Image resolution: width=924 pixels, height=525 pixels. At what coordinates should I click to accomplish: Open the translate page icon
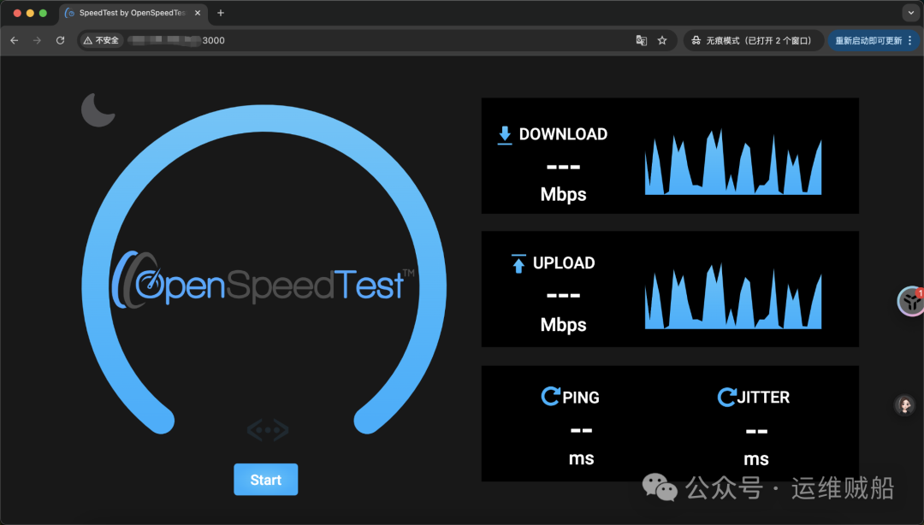coord(641,40)
